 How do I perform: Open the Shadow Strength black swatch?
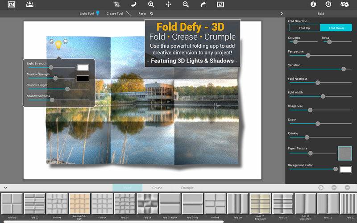point(83,78)
